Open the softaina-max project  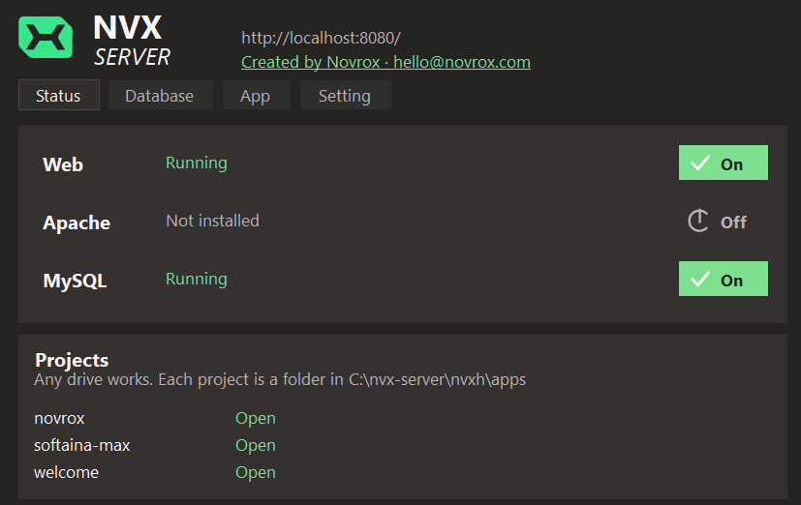point(256,445)
